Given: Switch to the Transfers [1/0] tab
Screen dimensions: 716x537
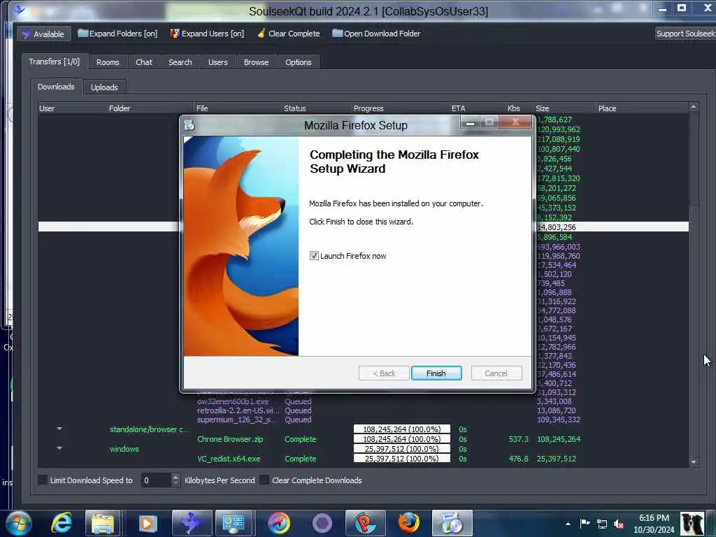Looking at the screenshot, I should [54, 62].
